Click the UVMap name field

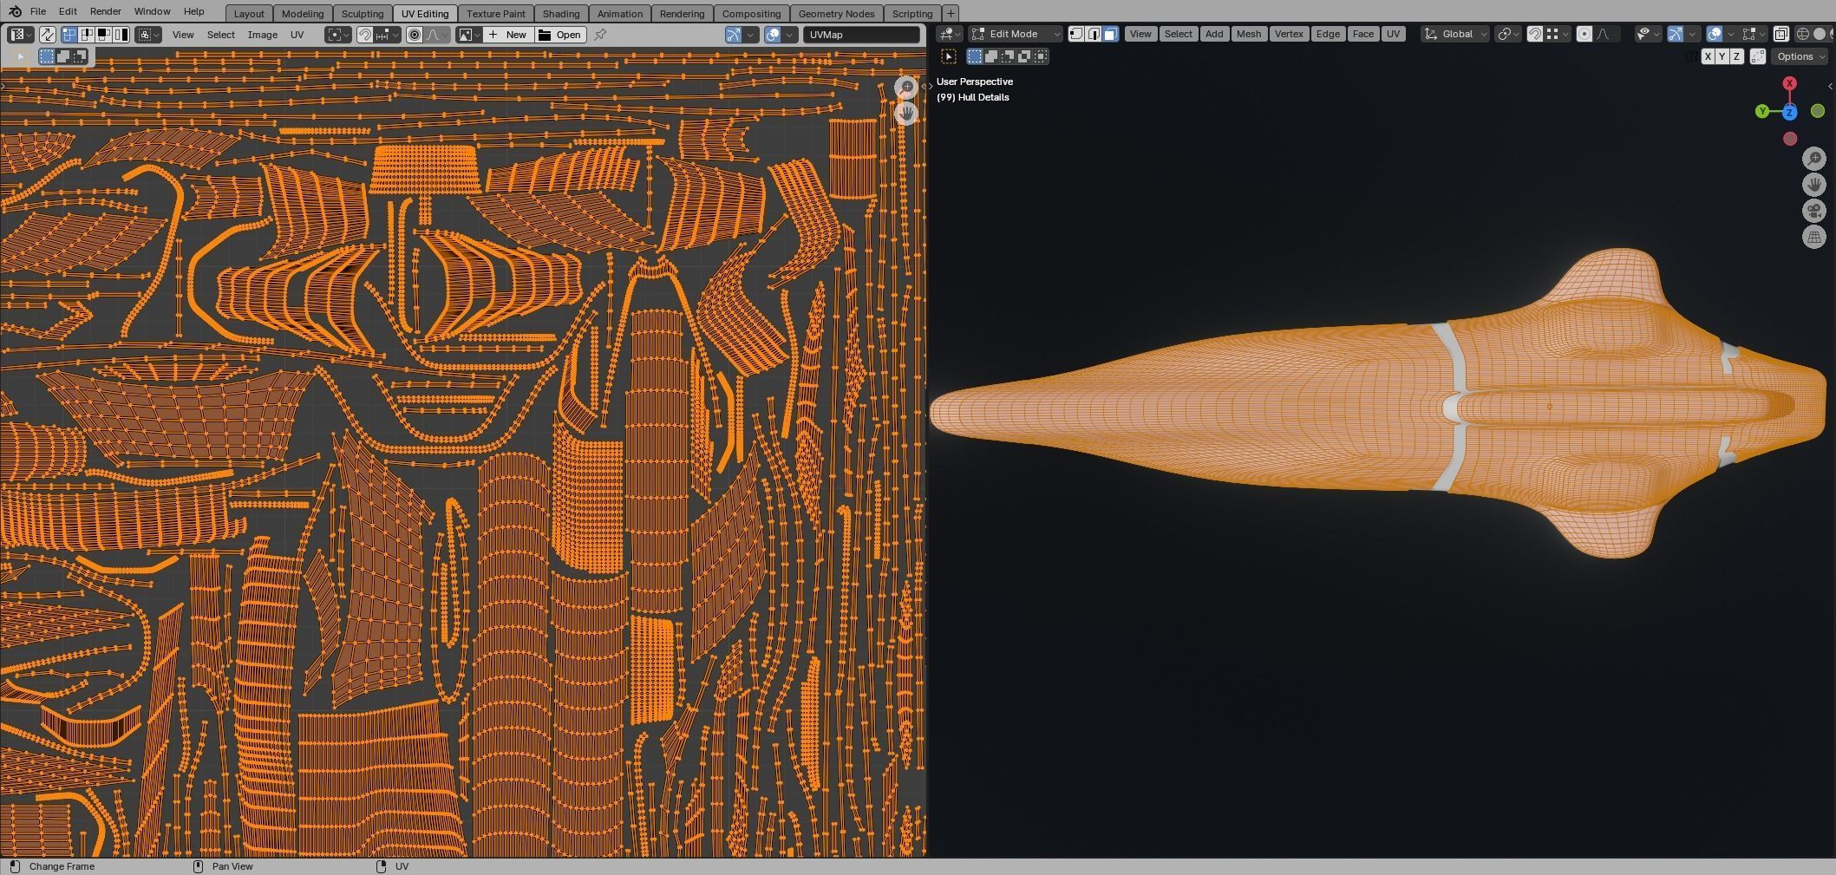click(861, 35)
